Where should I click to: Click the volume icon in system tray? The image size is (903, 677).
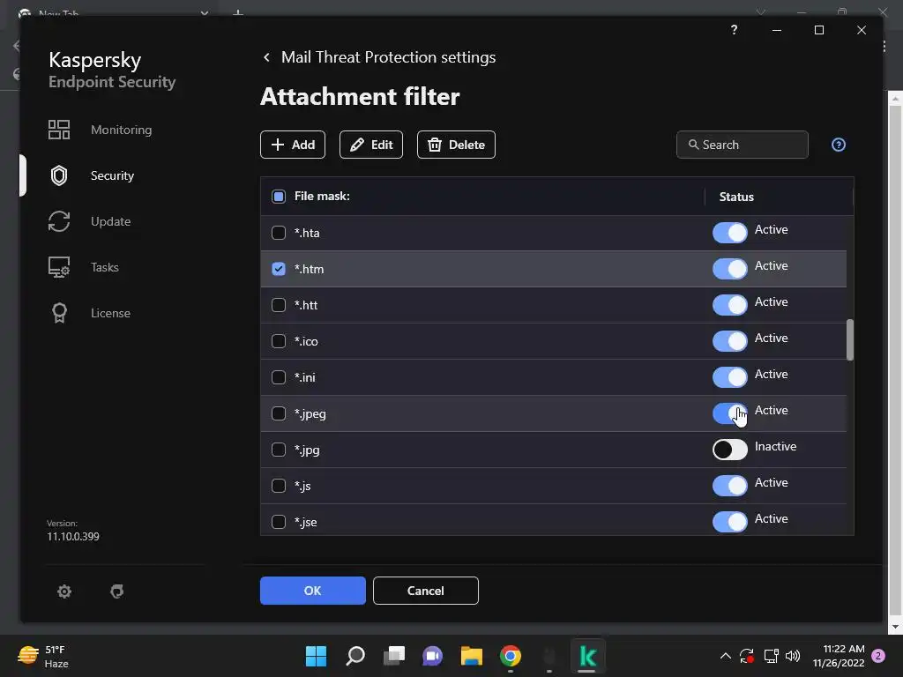tap(793, 656)
